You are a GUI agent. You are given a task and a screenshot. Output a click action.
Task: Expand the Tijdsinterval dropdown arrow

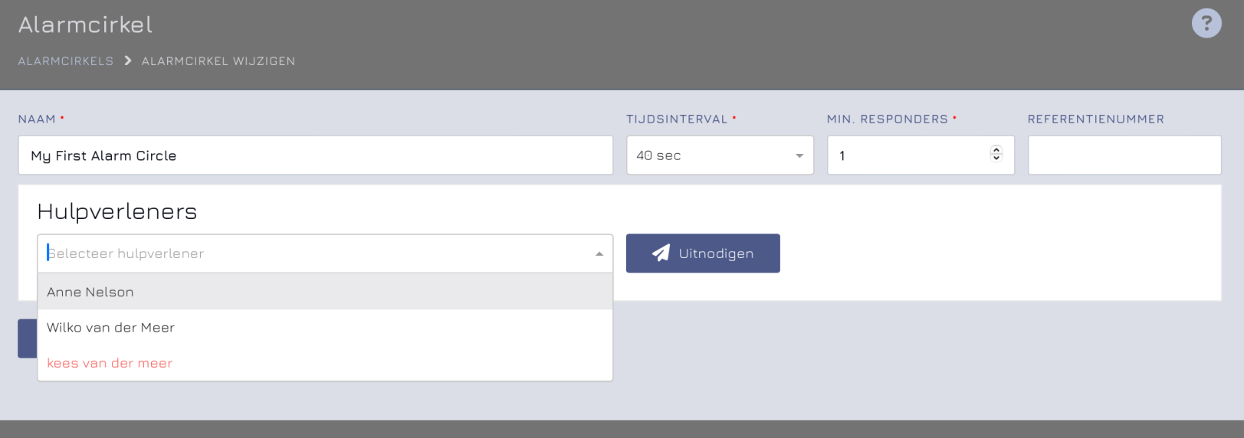799,155
